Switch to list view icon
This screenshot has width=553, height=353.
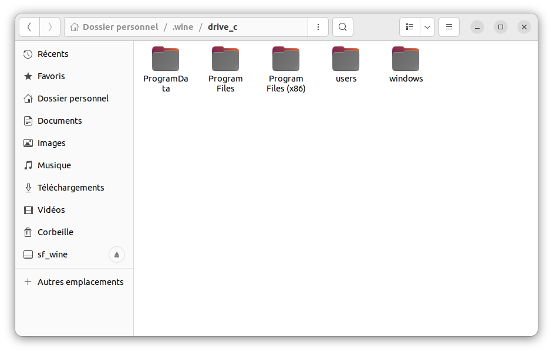(409, 27)
